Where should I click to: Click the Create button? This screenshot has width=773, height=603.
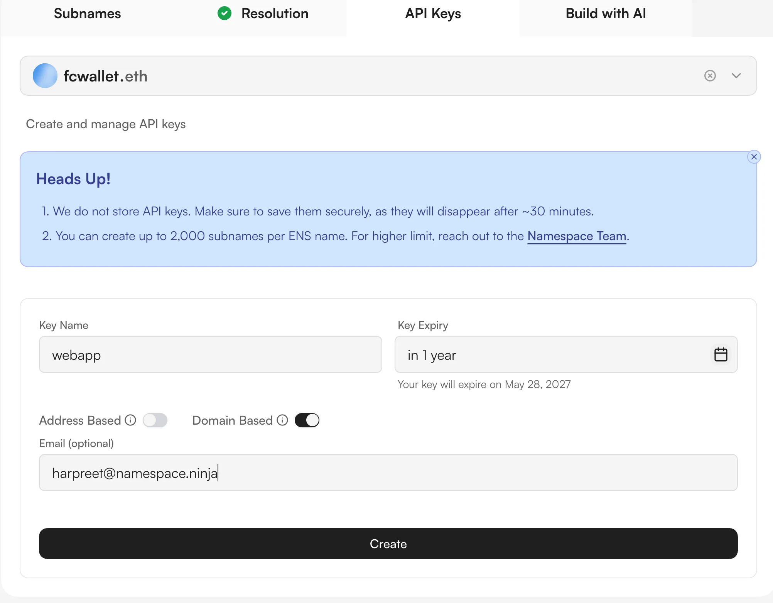click(x=388, y=544)
